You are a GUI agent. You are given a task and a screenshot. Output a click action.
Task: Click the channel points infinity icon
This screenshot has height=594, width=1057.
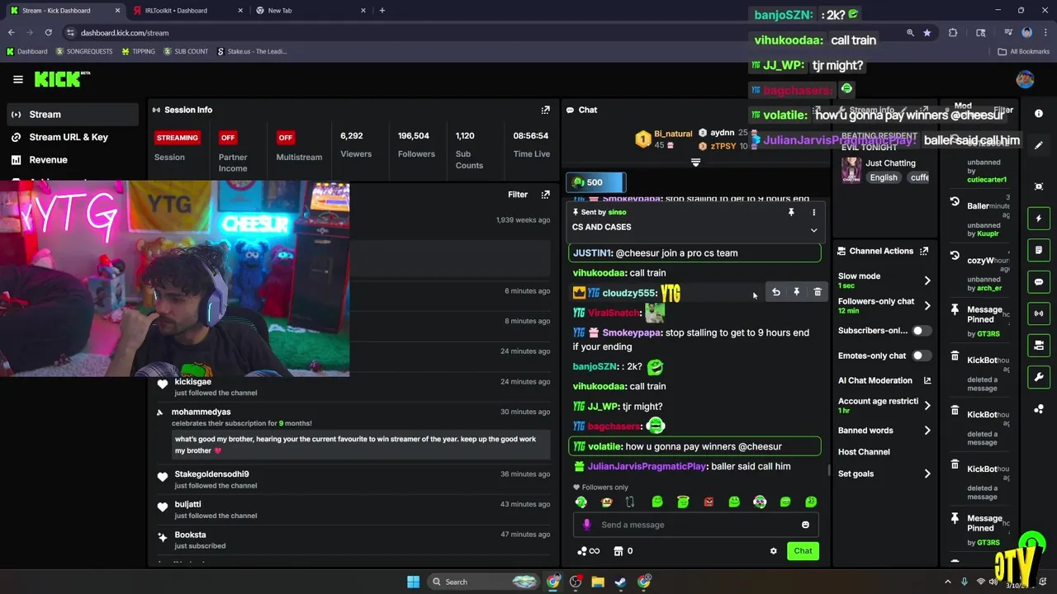588,551
